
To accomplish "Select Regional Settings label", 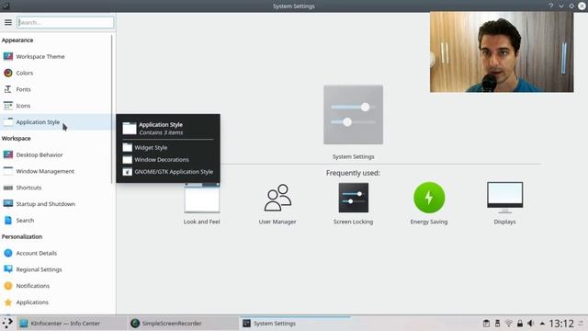I will (39, 269).
